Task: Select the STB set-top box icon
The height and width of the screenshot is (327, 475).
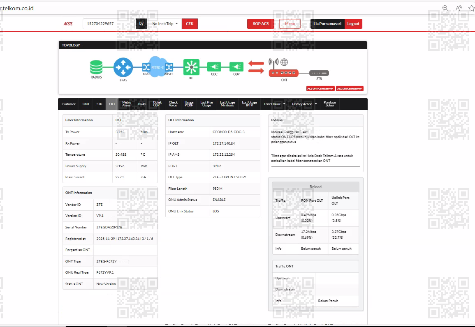Action: (319, 73)
